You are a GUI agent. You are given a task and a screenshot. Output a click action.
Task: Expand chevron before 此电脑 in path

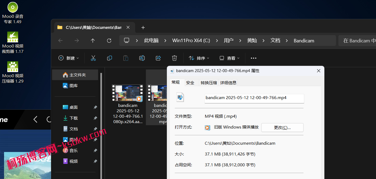[137, 41]
